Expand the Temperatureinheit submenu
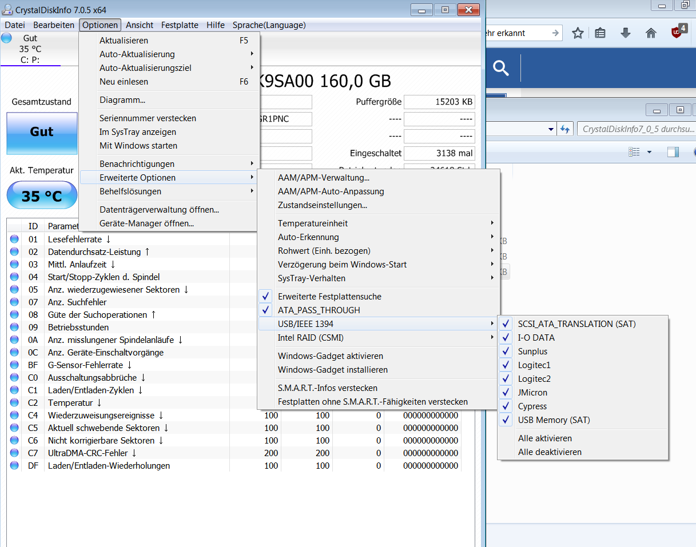The image size is (696, 547). point(379,223)
